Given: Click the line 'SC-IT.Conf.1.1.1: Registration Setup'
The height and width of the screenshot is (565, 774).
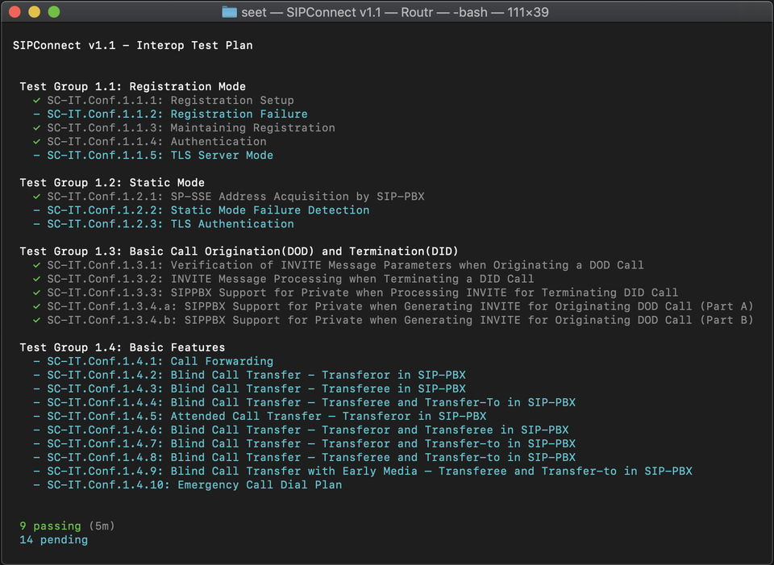Looking at the screenshot, I should (170, 100).
